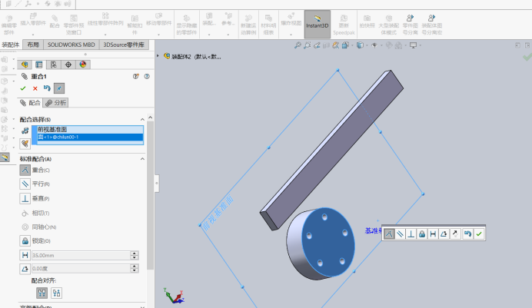Choose the 垂直 perpendicular mate type
Screen dimensions: 532x308
click(25, 198)
